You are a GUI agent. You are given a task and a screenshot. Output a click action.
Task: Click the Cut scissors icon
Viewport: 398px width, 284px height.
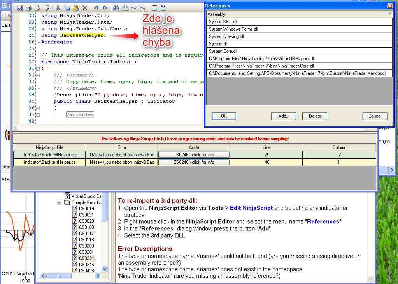point(58,8)
